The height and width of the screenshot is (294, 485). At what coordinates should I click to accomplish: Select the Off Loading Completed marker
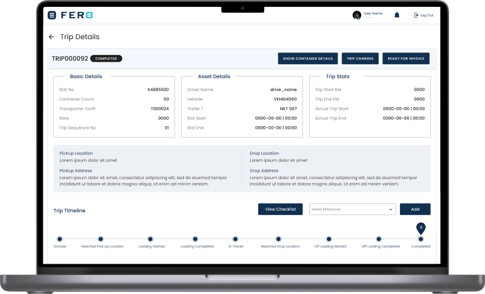pyautogui.click(x=379, y=239)
